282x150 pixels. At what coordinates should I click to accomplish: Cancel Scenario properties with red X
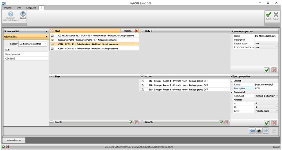point(274,70)
